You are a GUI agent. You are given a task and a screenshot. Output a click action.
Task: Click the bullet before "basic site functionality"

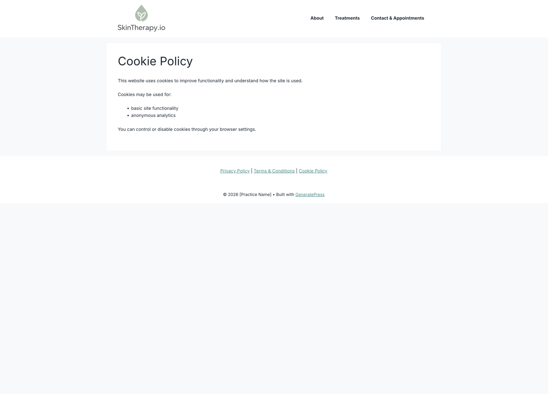pyautogui.click(x=128, y=108)
